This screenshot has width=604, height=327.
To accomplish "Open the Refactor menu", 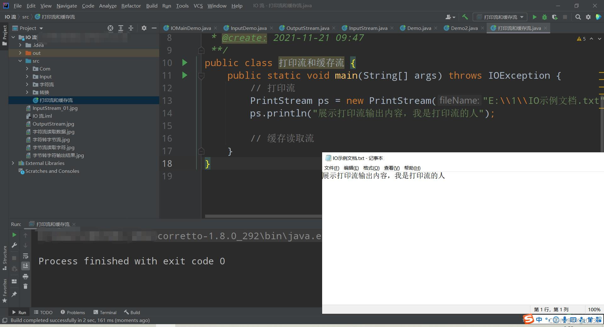I will [x=131, y=6].
